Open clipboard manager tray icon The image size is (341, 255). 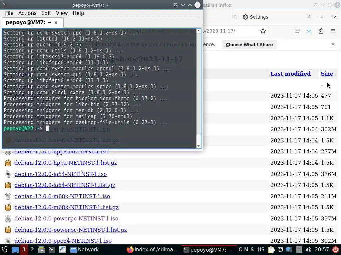271,250
